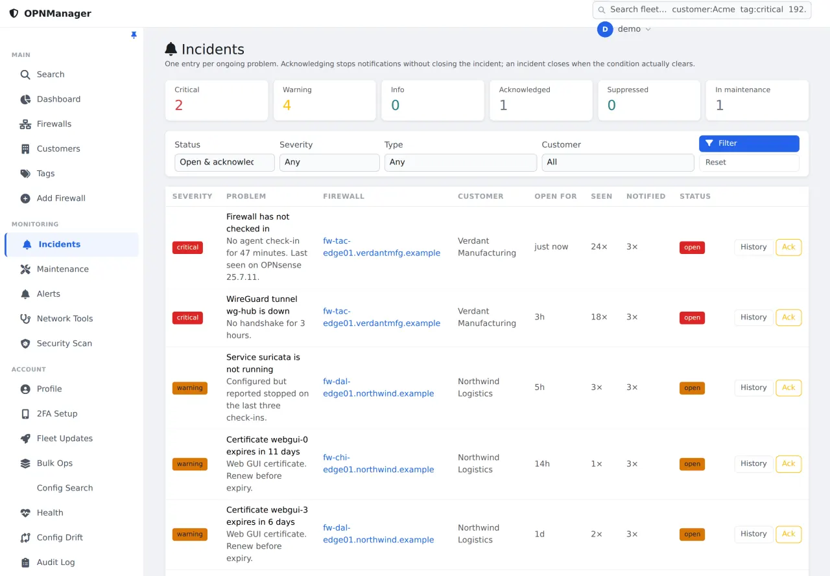830x576 pixels.
Task: Open fw-tac-edge01 link in WireGuard row
Action: 381,317
